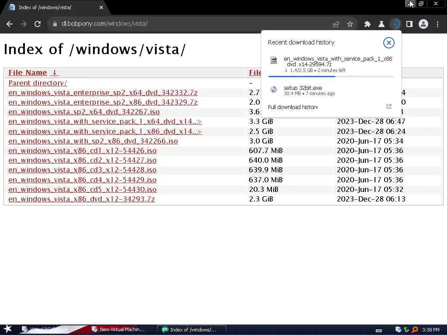Download en_windows_vista_x86_cd2_x12-54427.iso
447x335 pixels.
[83, 161]
